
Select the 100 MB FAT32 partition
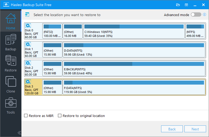point(52,31)
